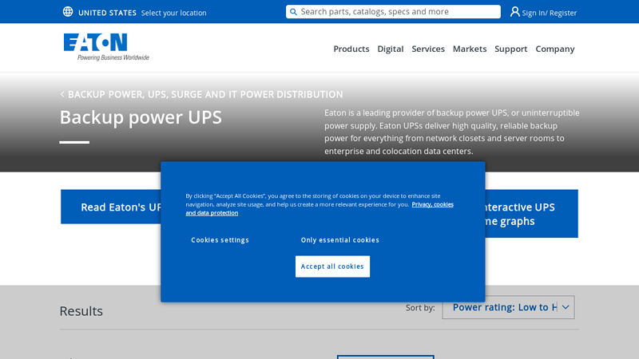Viewport: 639px width, 359px height.
Task: Click the UNITED STATES location text
Action: [x=107, y=13]
